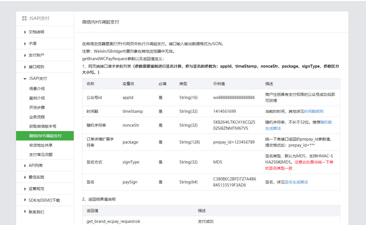The image size is (366, 225).
Task: Open 获取微信版本号 sidebar item
Action: click(43, 127)
